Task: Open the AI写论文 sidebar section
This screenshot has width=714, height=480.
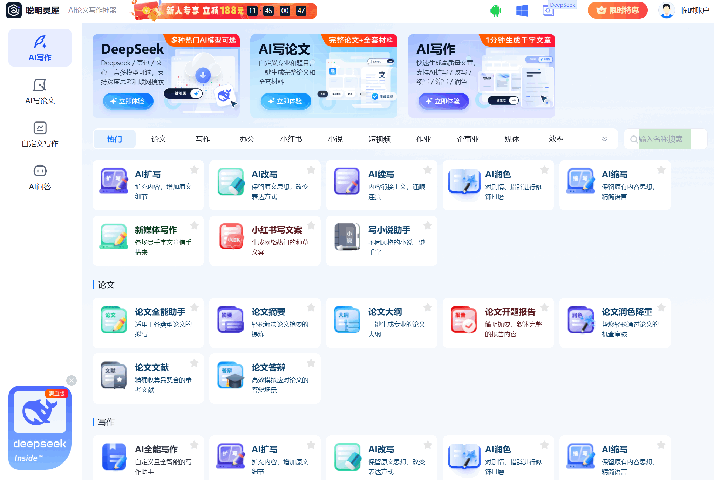Action: click(x=40, y=91)
